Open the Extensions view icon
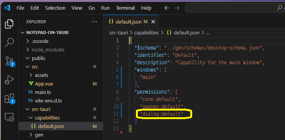This screenshot has height=140, width=285. [9, 99]
